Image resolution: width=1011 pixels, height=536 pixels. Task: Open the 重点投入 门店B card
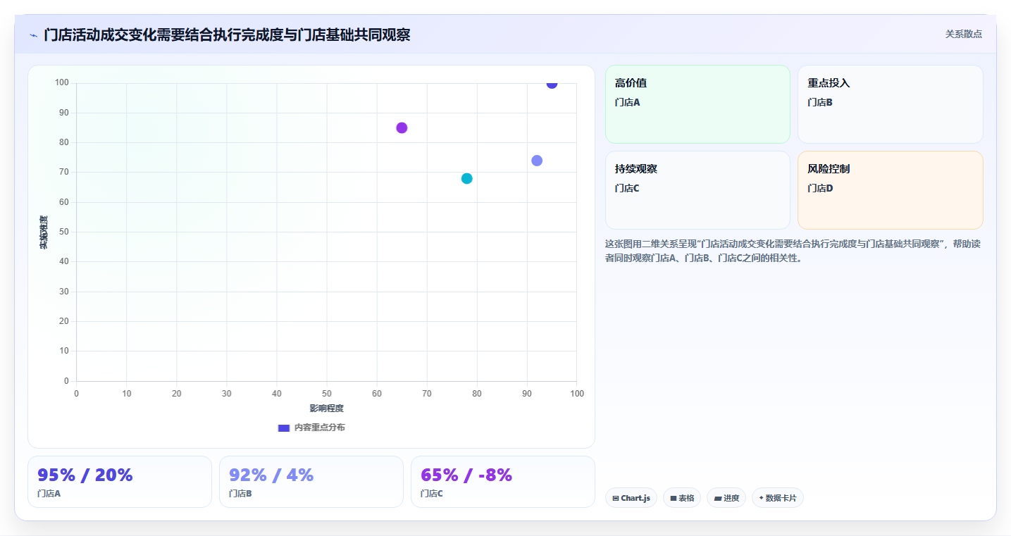pyautogui.click(x=890, y=104)
